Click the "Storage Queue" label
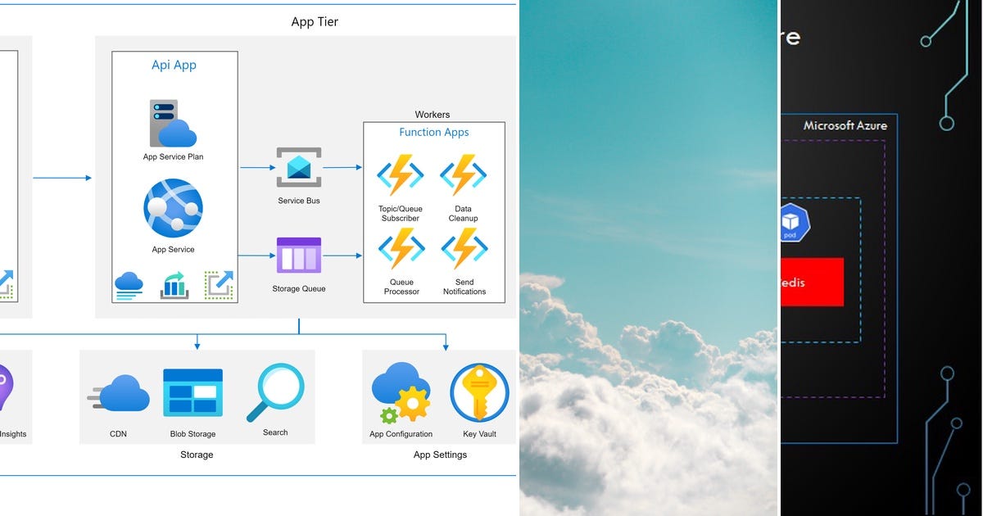Viewport: 983px width, 516px height. click(x=299, y=288)
